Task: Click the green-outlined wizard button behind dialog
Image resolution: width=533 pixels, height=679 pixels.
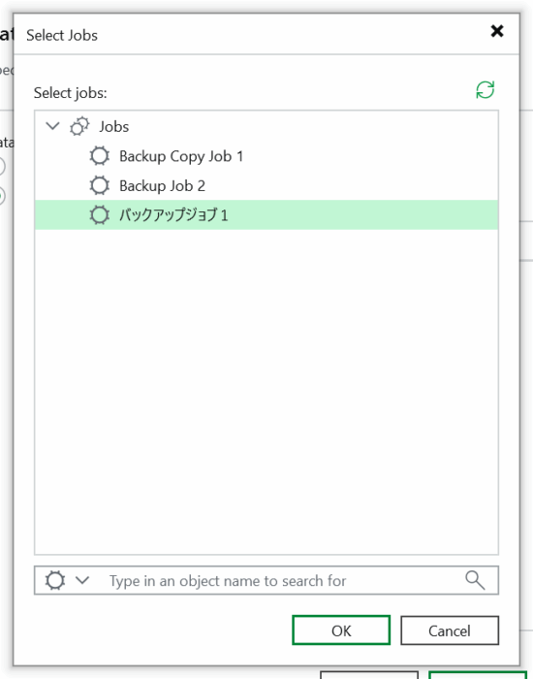Action: [x=478, y=675]
